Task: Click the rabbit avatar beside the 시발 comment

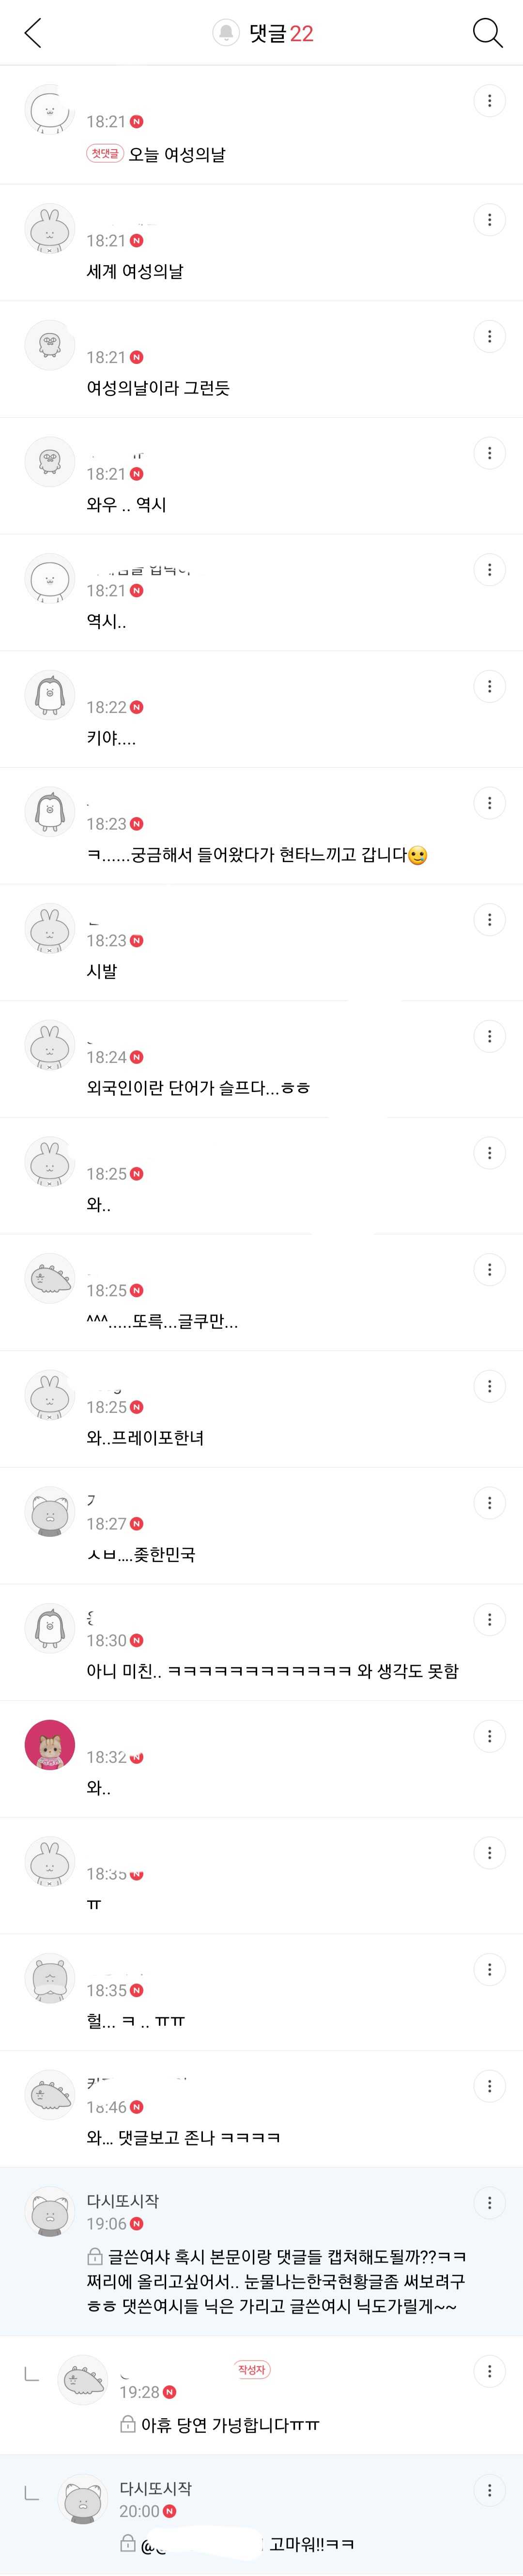Action: (x=49, y=929)
